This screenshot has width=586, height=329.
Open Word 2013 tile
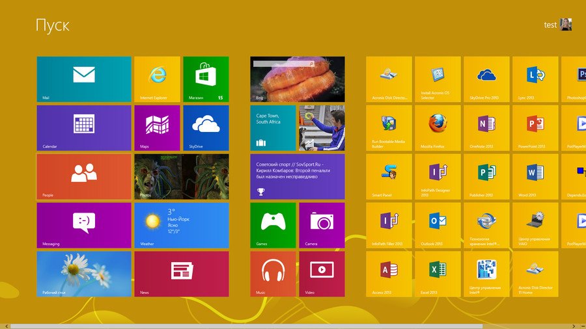(x=535, y=176)
